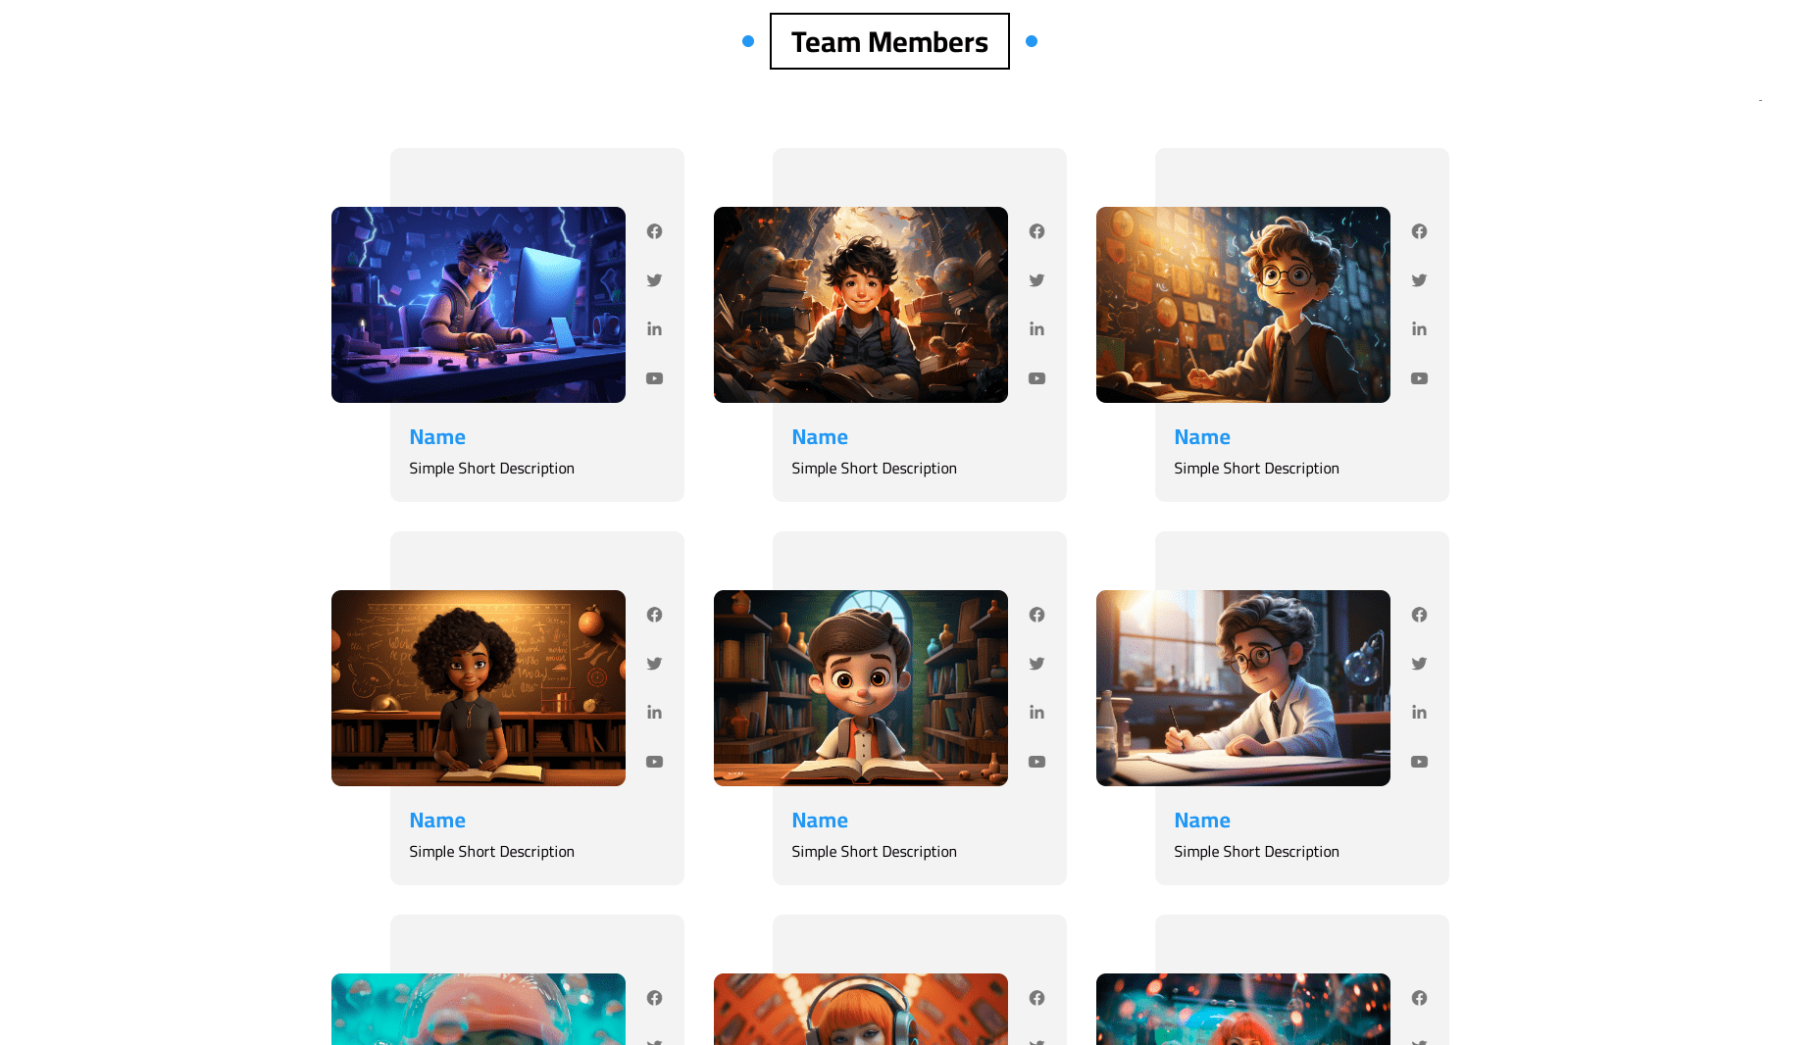
Task: Click the Name link under the computer gamer image
Action: pos(437,437)
